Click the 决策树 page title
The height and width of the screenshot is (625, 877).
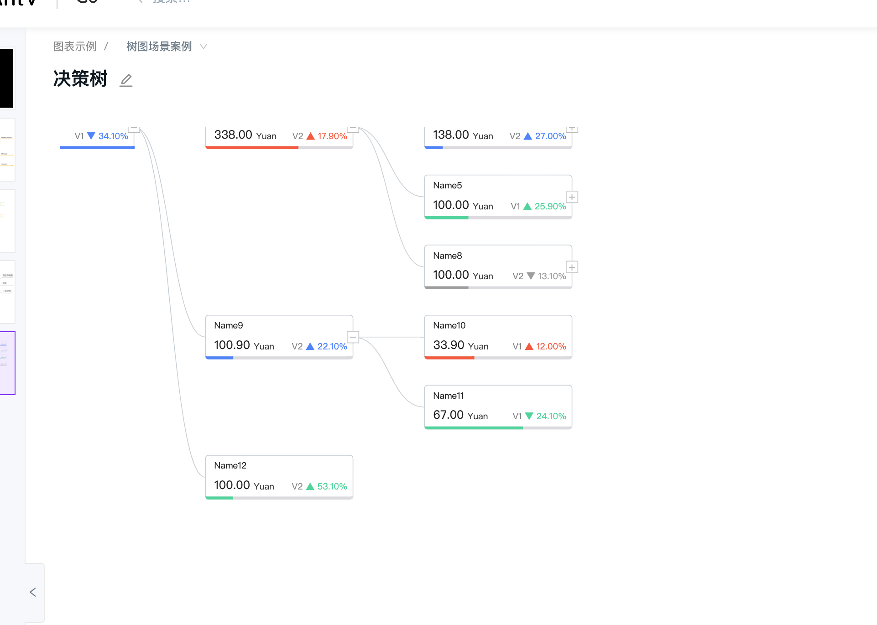[80, 78]
